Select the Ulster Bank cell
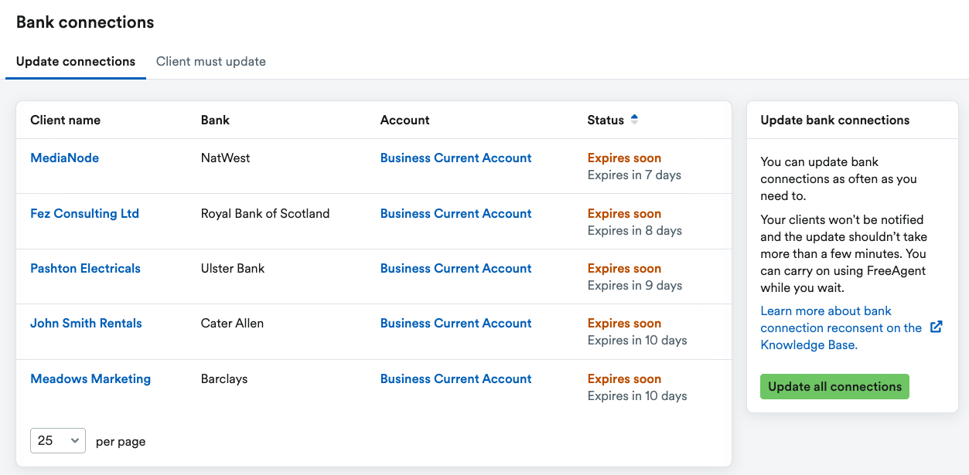 (x=233, y=268)
